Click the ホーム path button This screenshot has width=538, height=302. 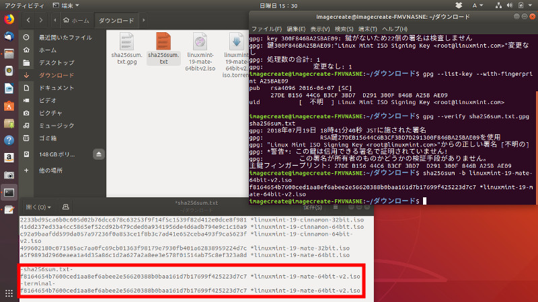pos(76,21)
